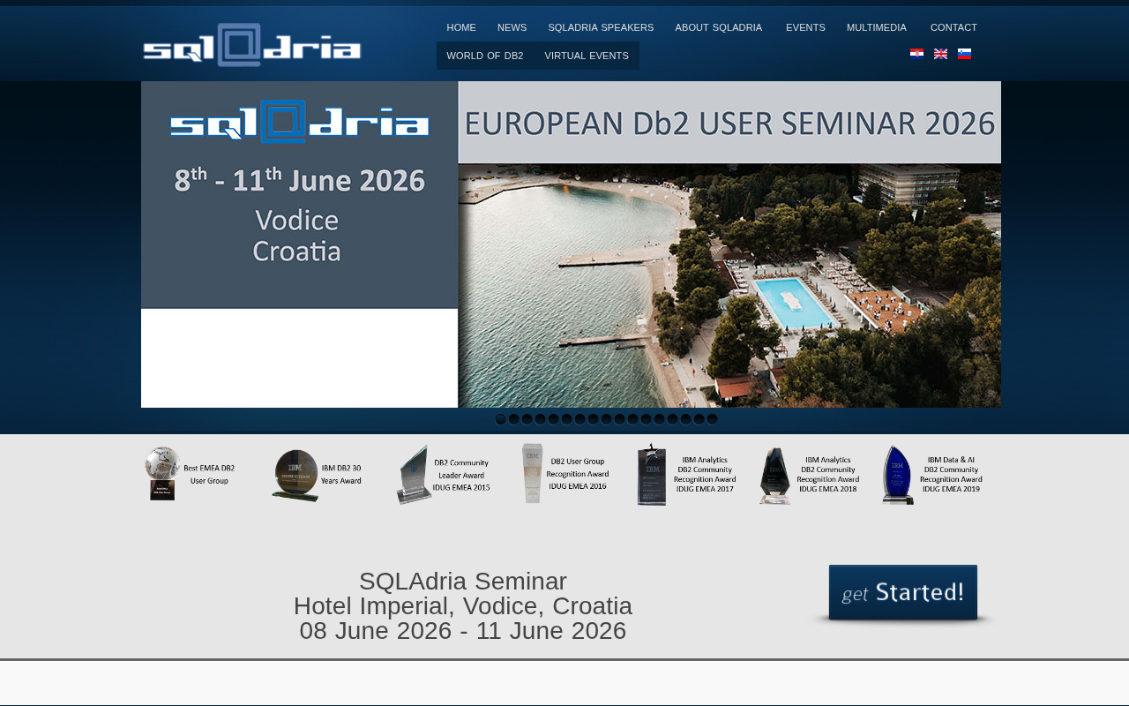Open SQLADRIA SPEAKERS in the navigation
Viewport: 1129px width, 706px height.
pyautogui.click(x=601, y=27)
